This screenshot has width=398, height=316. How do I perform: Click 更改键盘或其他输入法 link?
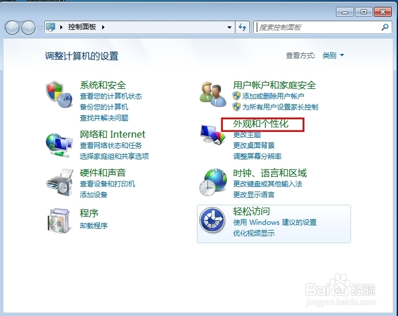pos(268,184)
